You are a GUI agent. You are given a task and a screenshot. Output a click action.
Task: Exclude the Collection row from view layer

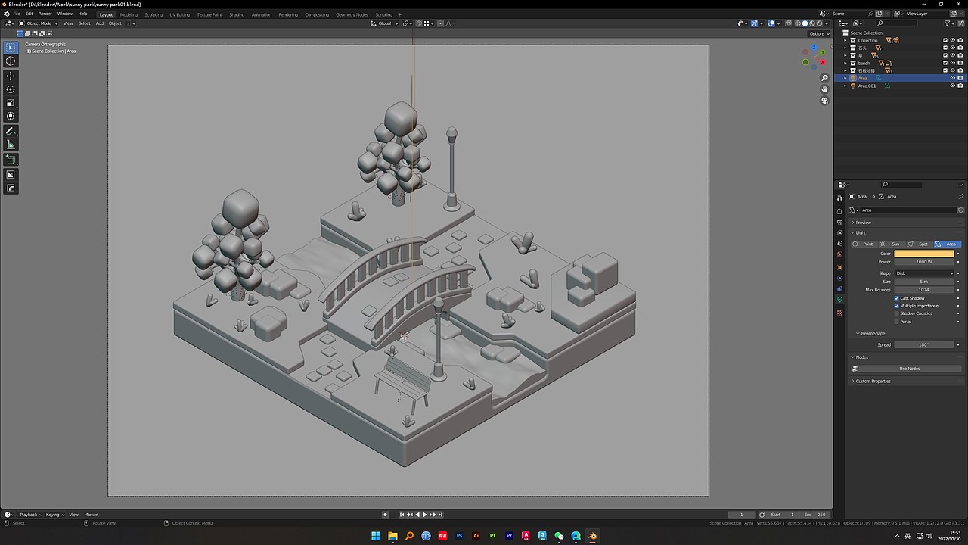click(x=945, y=40)
